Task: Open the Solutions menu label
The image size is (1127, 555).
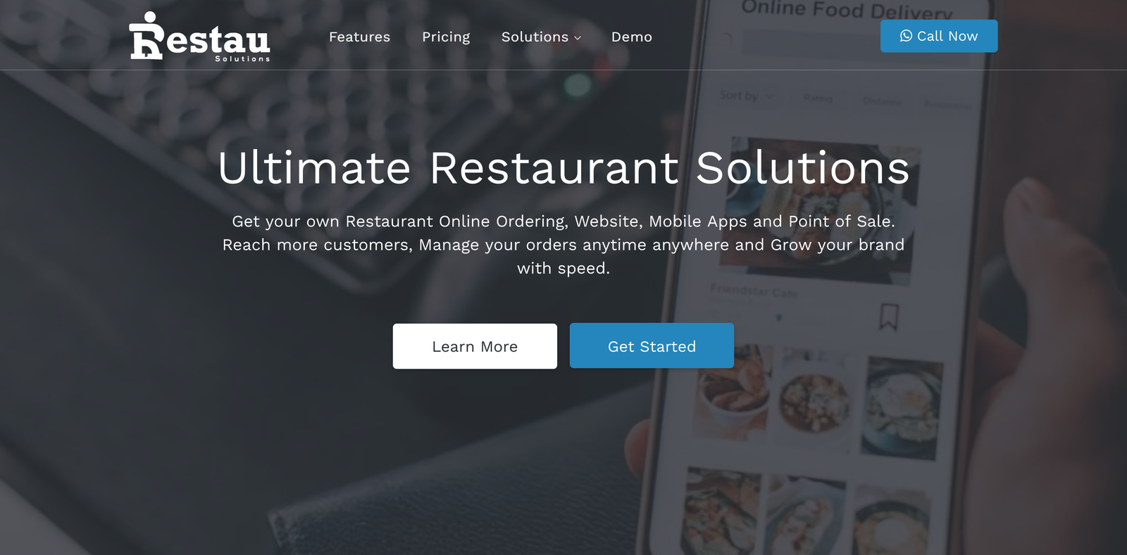Action: (535, 37)
